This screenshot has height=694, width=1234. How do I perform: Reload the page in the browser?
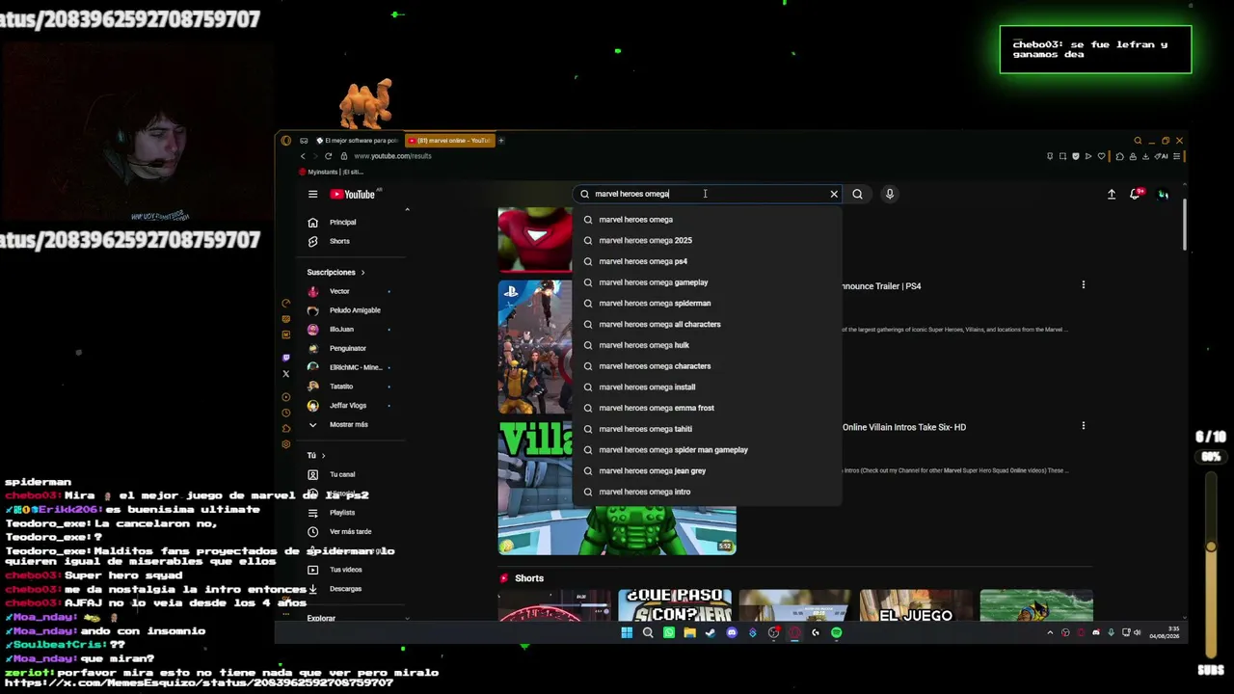tap(329, 156)
